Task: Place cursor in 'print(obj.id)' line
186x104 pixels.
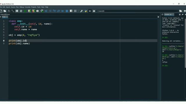Action: click(18, 41)
